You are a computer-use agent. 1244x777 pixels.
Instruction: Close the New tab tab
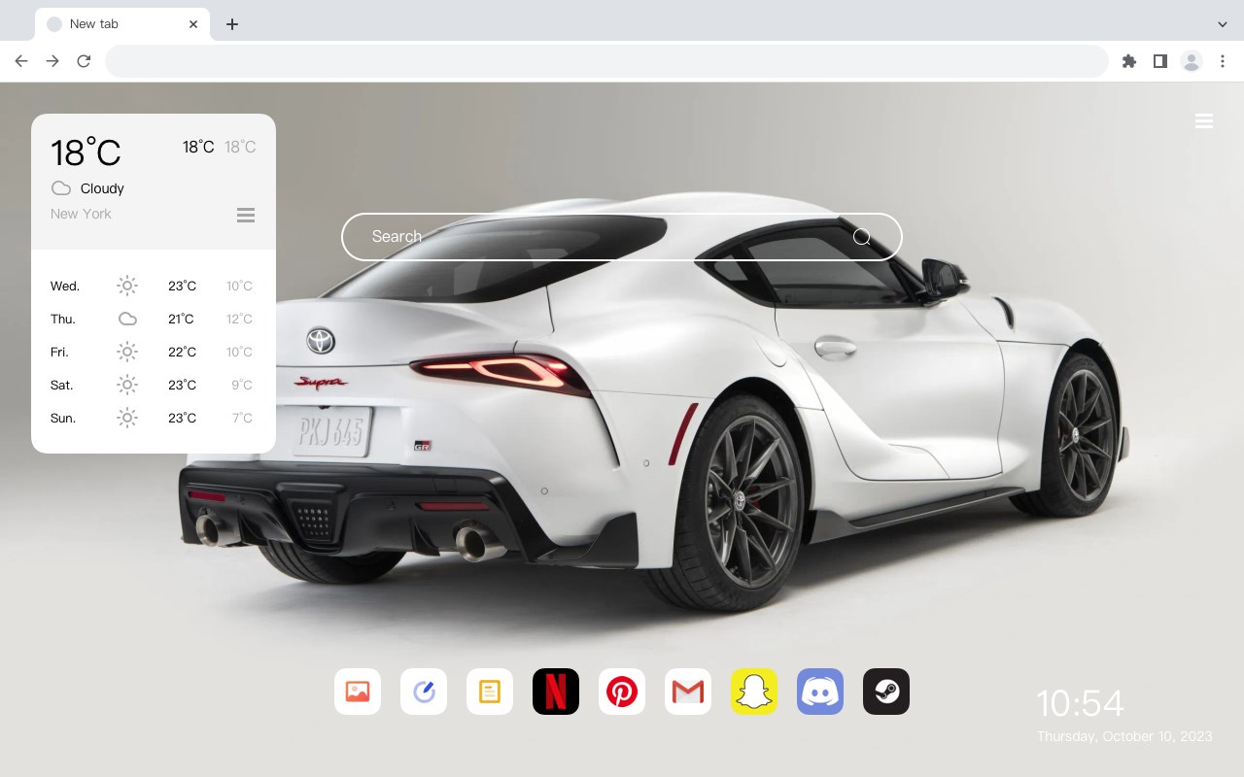pos(194,24)
